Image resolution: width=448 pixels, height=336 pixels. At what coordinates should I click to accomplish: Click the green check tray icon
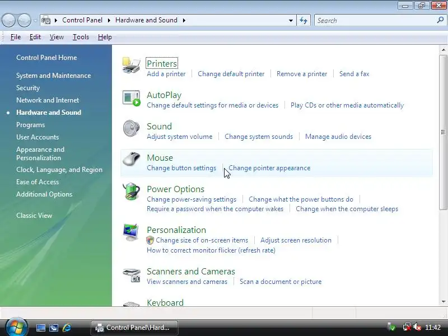[391, 327]
